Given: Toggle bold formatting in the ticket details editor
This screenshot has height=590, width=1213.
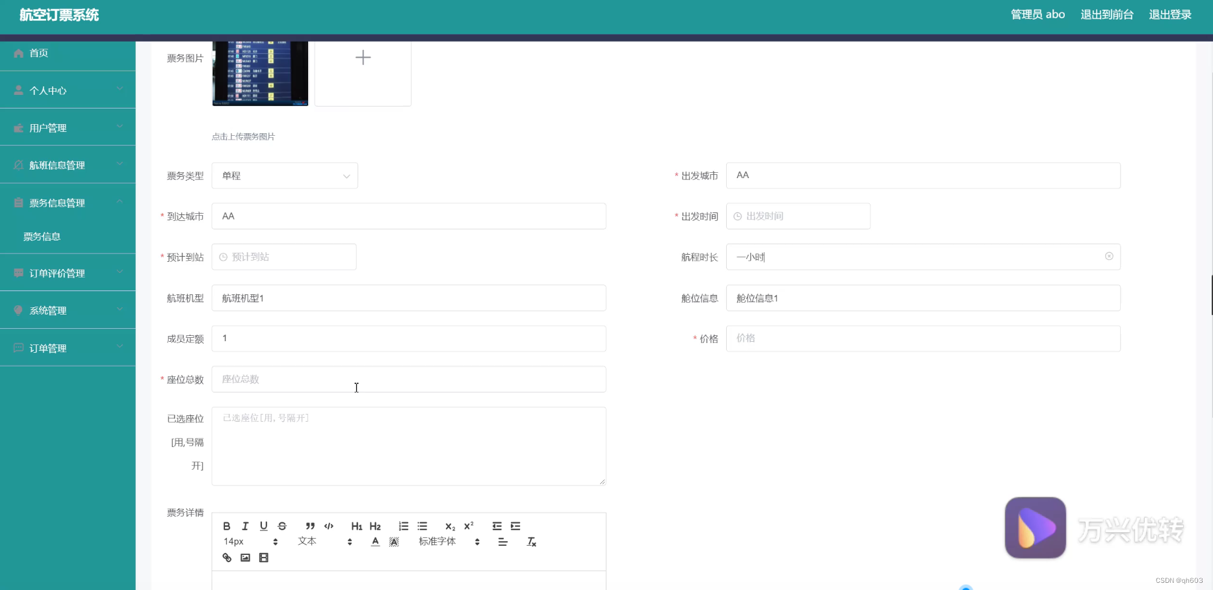Looking at the screenshot, I should coord(226,526).
